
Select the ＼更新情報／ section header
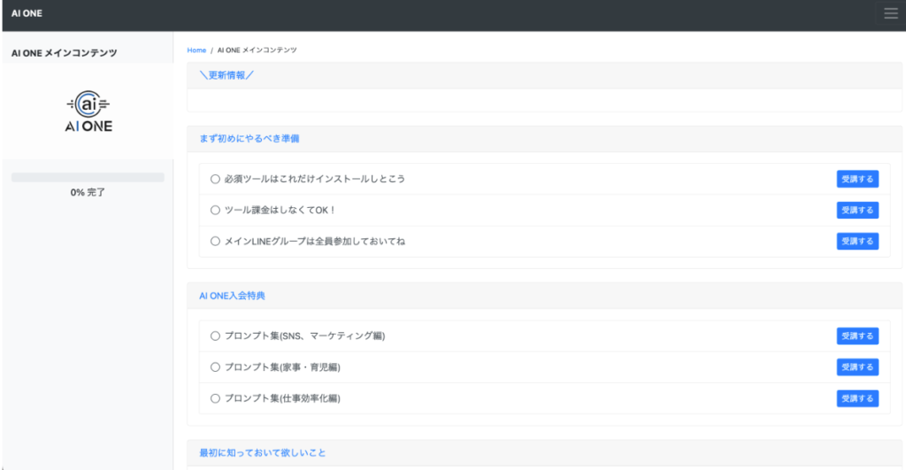click(226, 75)
